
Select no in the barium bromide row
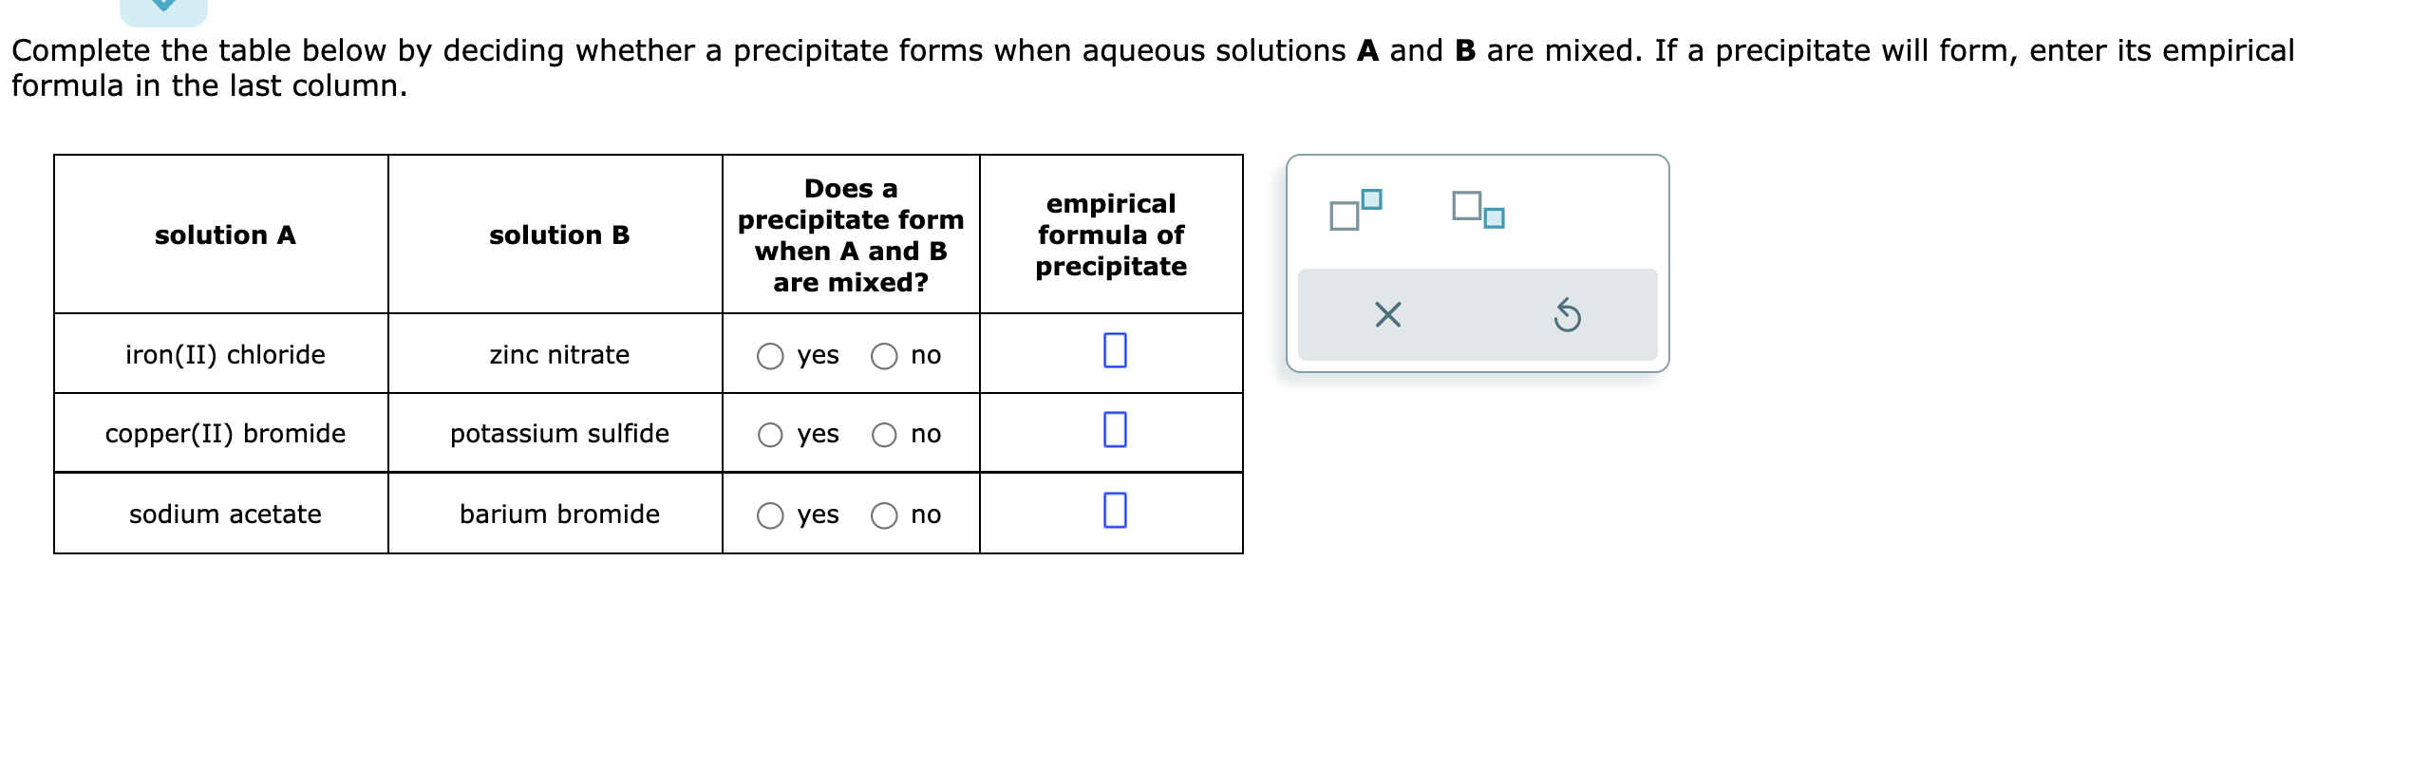click(886, 514)
